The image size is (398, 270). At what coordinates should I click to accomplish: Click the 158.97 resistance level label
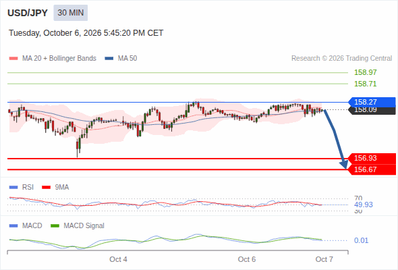(365, 72)
